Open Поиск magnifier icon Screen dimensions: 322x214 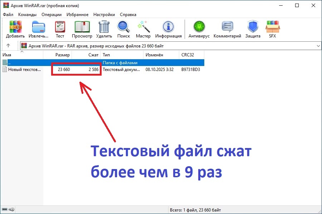click(x=123, y=27)
